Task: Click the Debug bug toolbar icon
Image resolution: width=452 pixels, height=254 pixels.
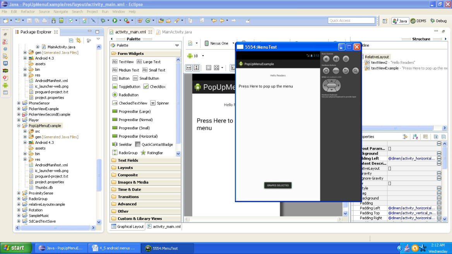Action: coord(103,20)
